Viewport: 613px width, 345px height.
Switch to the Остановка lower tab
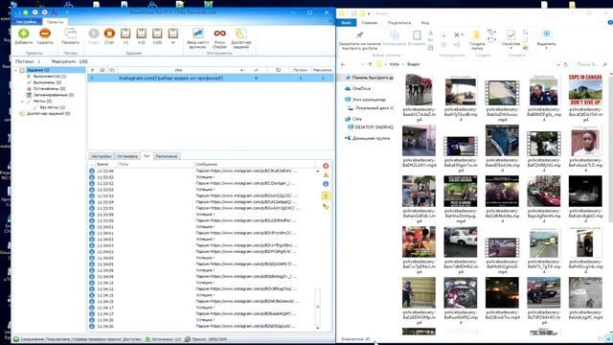click(127, 156)
